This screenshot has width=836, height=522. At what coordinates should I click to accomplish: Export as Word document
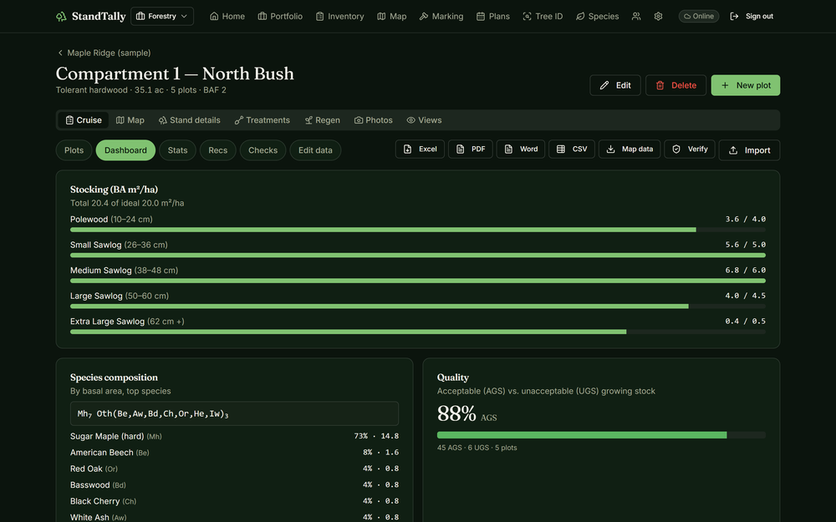[x=520, y=150]
